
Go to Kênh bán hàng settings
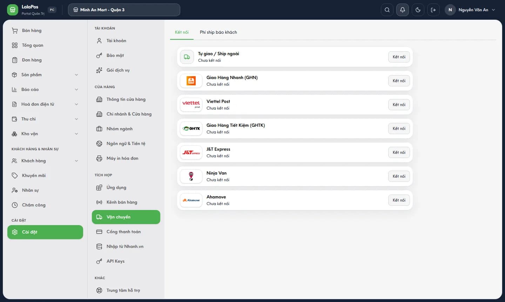pyautogui.click(x=126, y=202)
